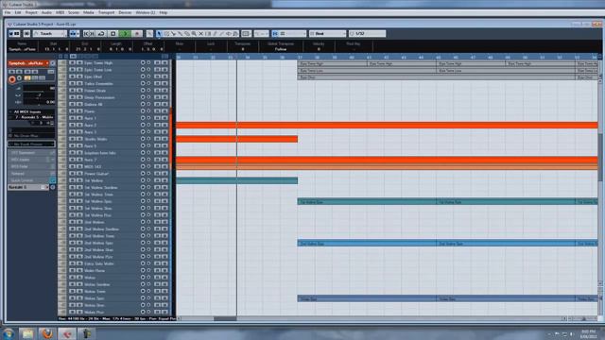The height and width of the screenshot is (340, 605).
Task: Select the Erase tool
Action: pos(187,34)
